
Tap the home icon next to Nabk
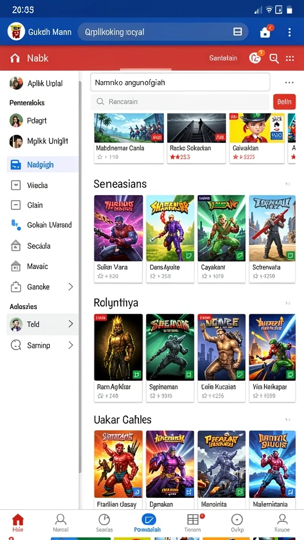click(x=15, y=58)
